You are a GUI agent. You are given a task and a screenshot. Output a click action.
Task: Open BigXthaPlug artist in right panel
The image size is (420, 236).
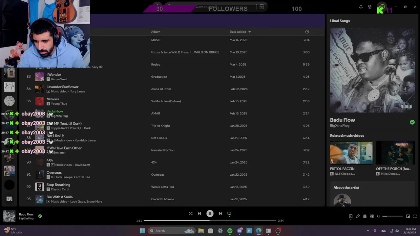[x=340, y=126]
